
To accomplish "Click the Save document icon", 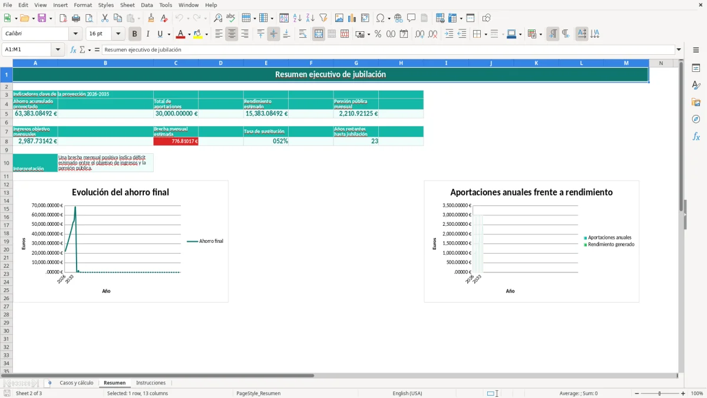I will click(42, 18).
